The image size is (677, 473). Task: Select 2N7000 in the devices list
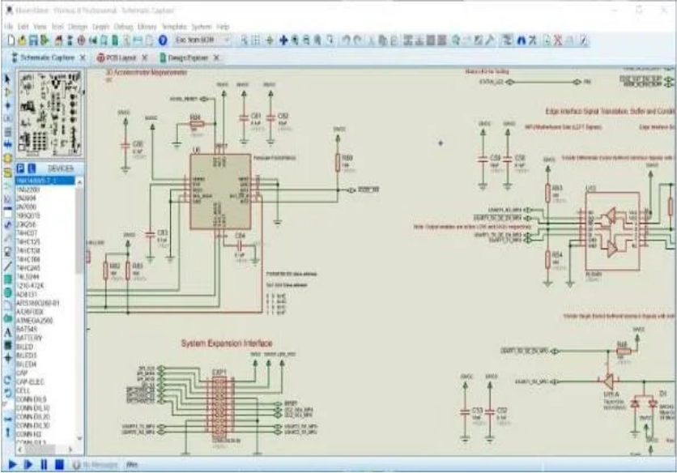(27, 207)
